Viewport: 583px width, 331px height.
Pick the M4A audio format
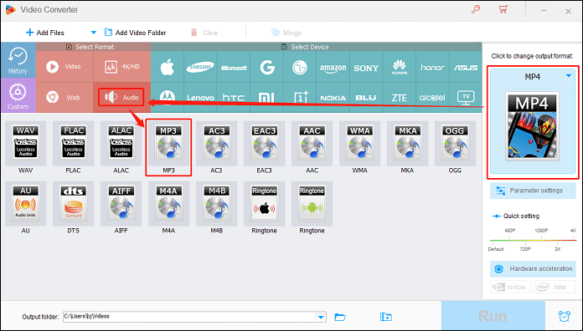[169, 203]
